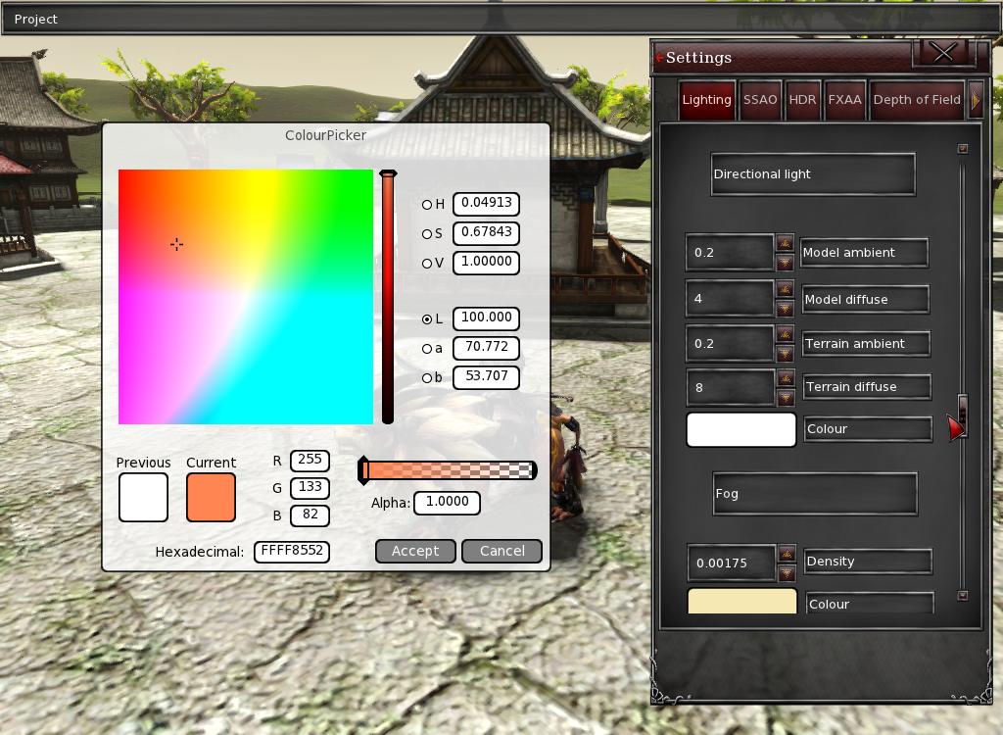The height and width of the screenshot is (735, 1003).
Task: Decrease Terrain ambient value
Action: click(786, 354)
